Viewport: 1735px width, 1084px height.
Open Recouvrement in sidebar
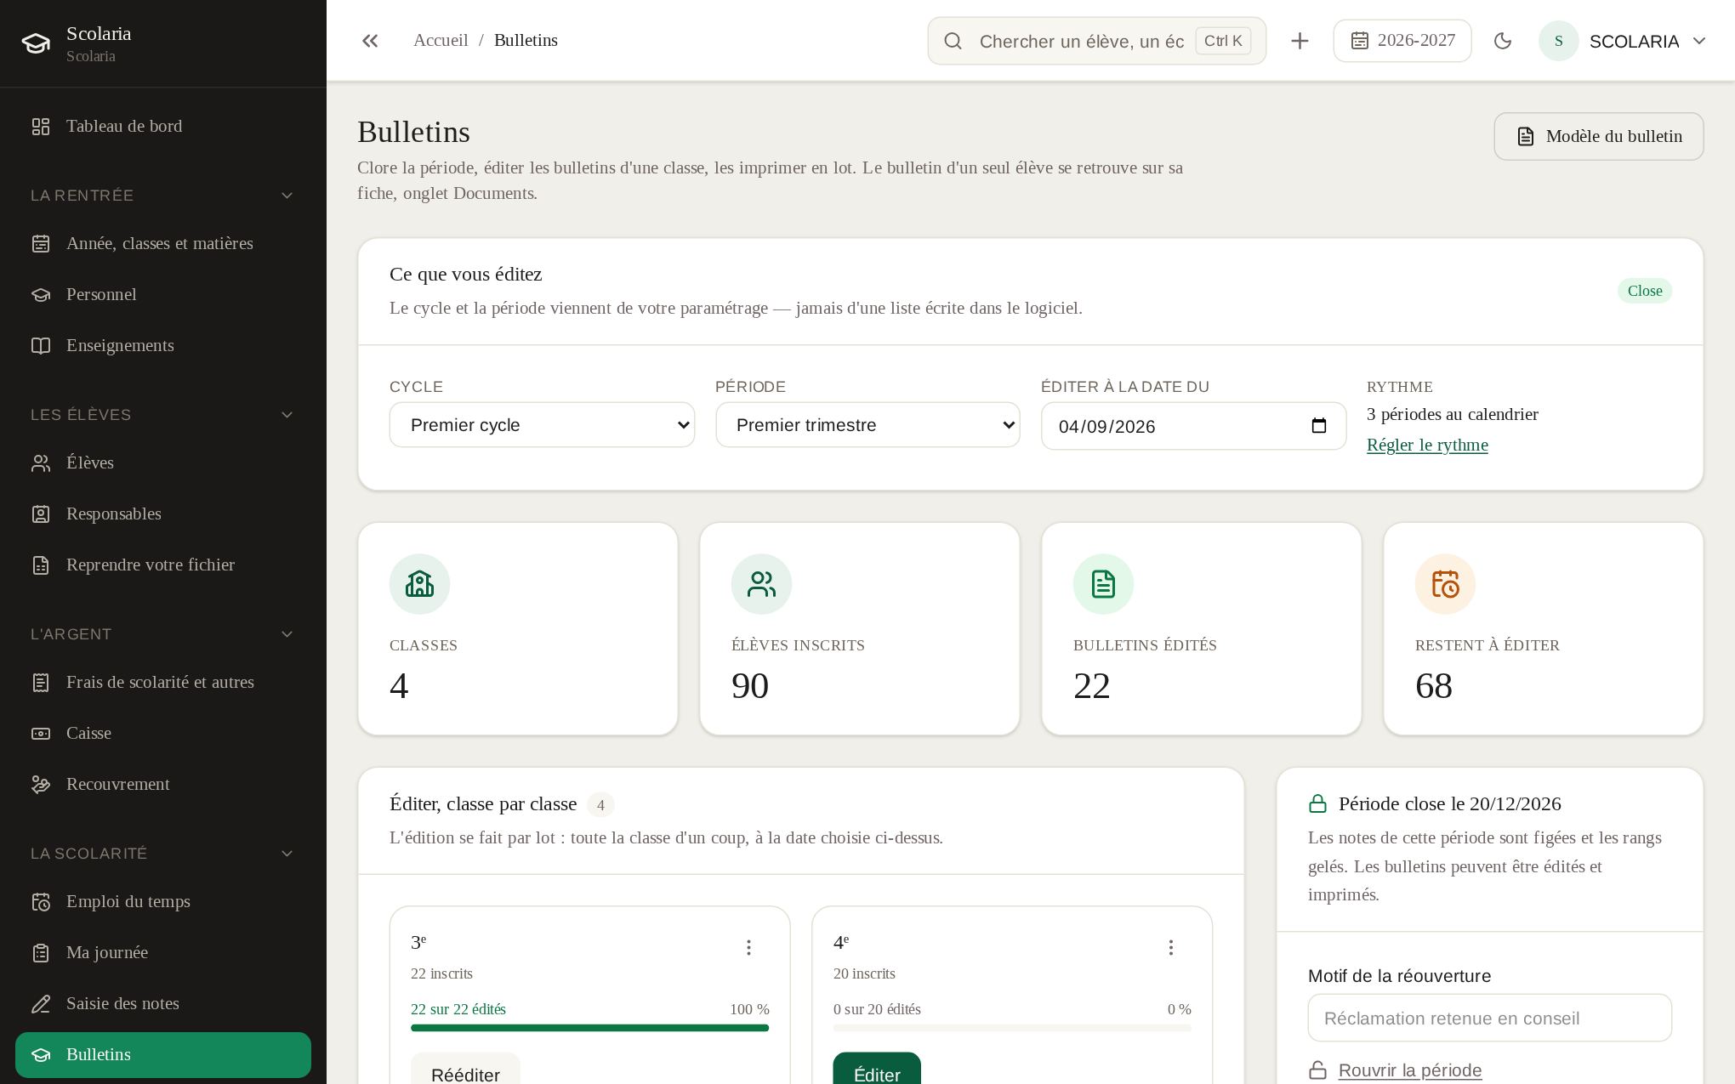(163, 785)
